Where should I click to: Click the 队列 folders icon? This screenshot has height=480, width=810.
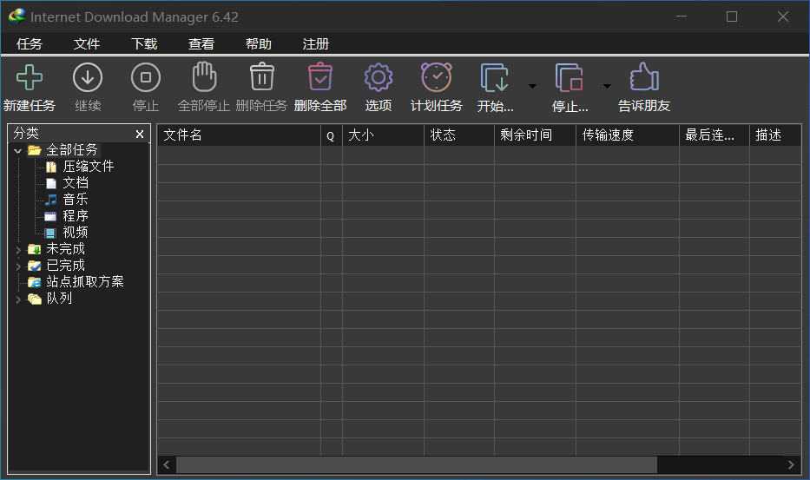pos(35,299)
